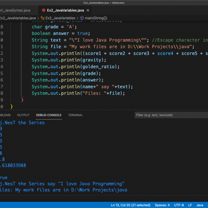Select the Java language mode in status bar
The width and height of the screenshot is (208, 208).
(x=200, y=205)
